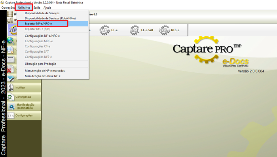Open the Utilitários menu in the menu bar
This screenshot has height=157, width=277.
click(x=24, y=8)
